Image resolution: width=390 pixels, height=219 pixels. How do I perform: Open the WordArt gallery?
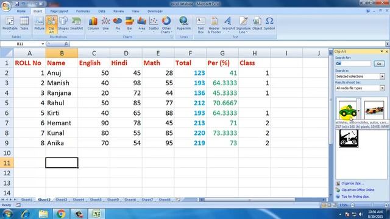point(229,24)
